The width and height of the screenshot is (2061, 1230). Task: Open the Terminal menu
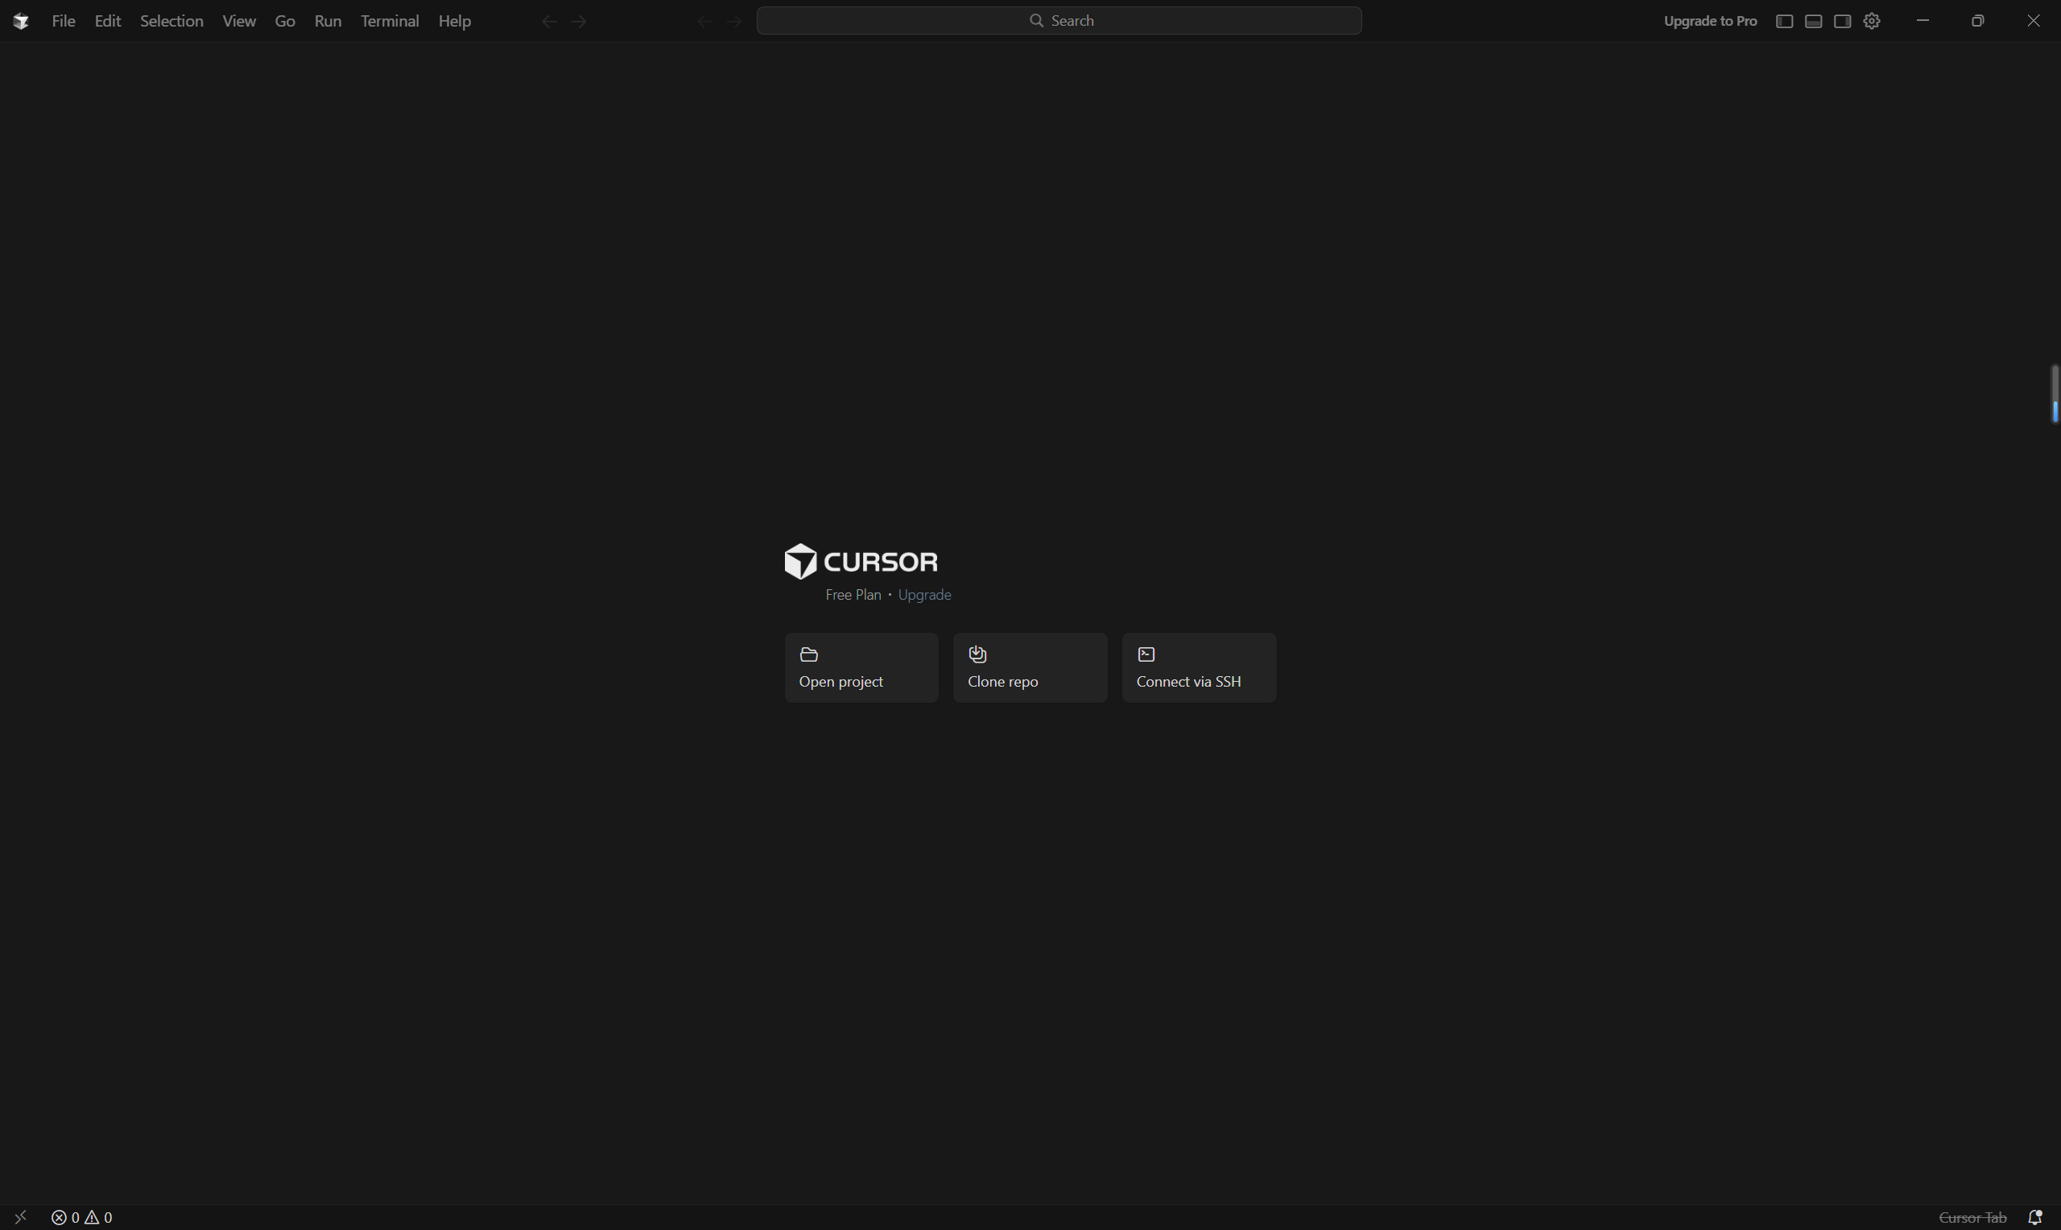tap(390, 22)
